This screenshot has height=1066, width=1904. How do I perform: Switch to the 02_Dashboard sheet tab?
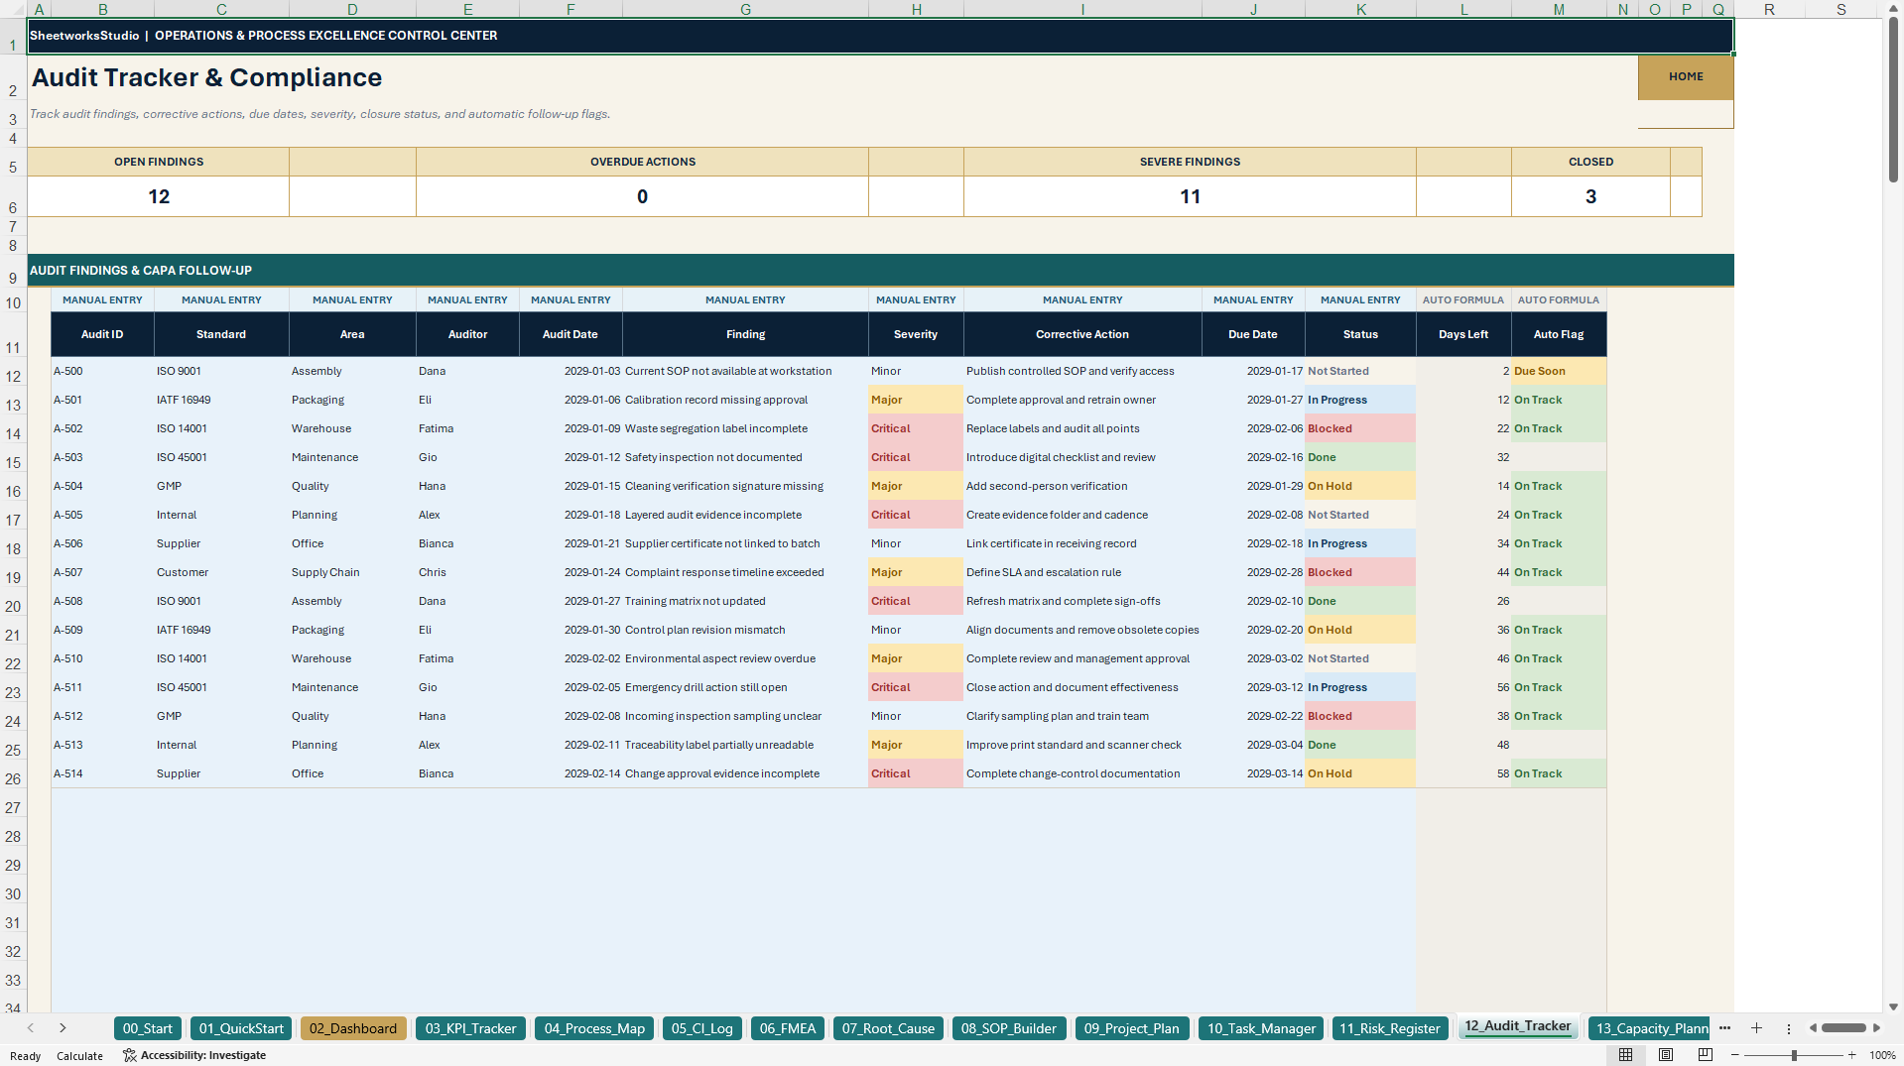[353, 1028]
